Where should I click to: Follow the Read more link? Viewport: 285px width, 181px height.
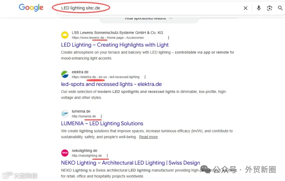tap(148, 137)
